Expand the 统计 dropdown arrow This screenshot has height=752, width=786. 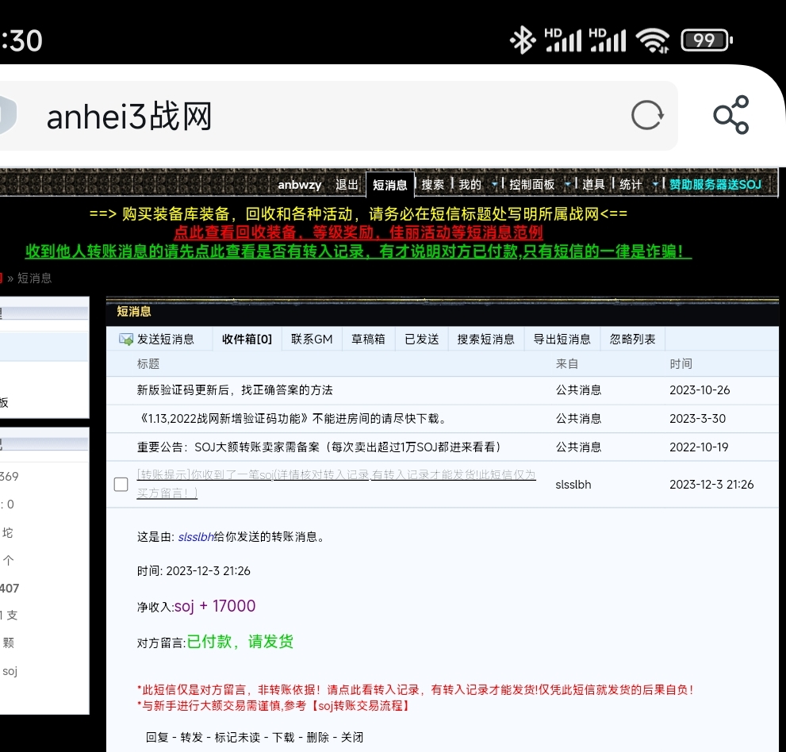(x=655, y=185)
